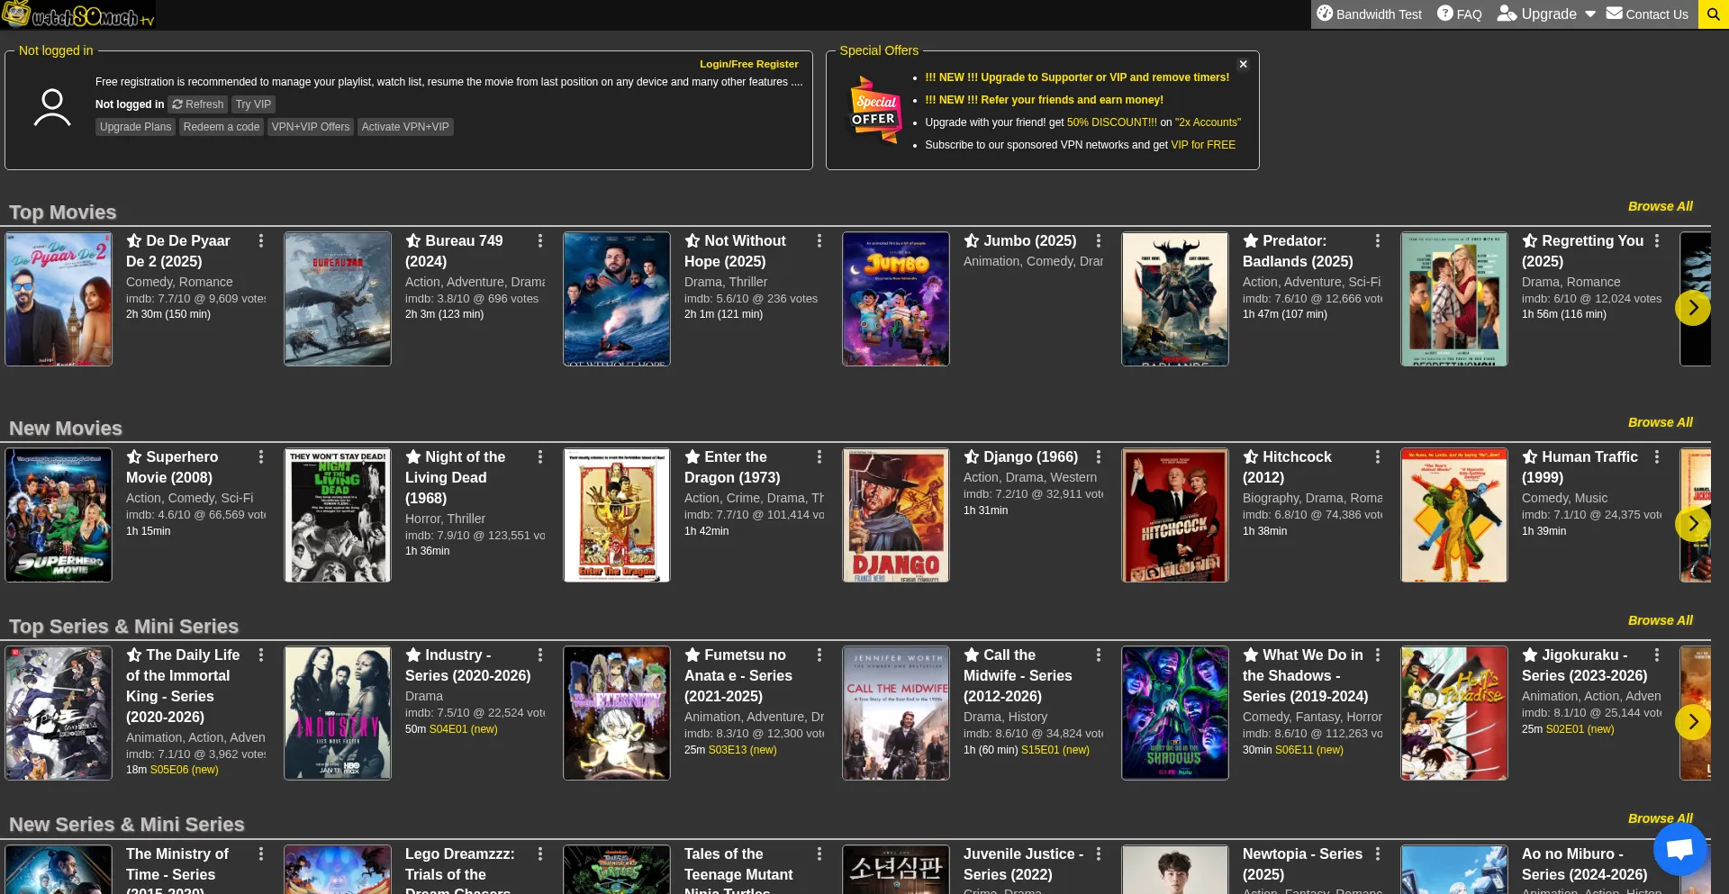
Task: Toggle the favorite star for Hitchcock (2012)
Action: click(x=1251, y=457)
